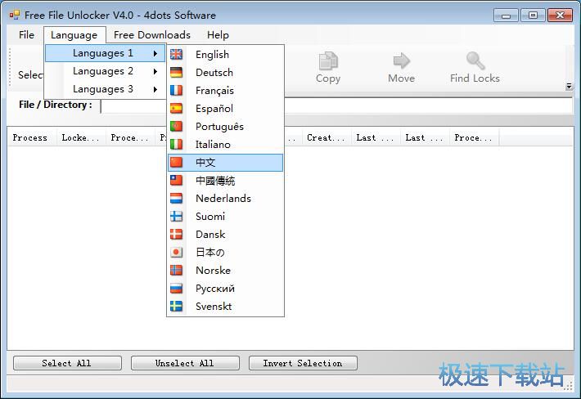Select Español language
581x399 pixels.
[225, 109]
